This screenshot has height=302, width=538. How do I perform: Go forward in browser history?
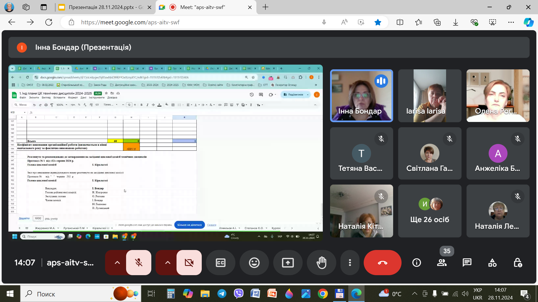pos(30,22)
